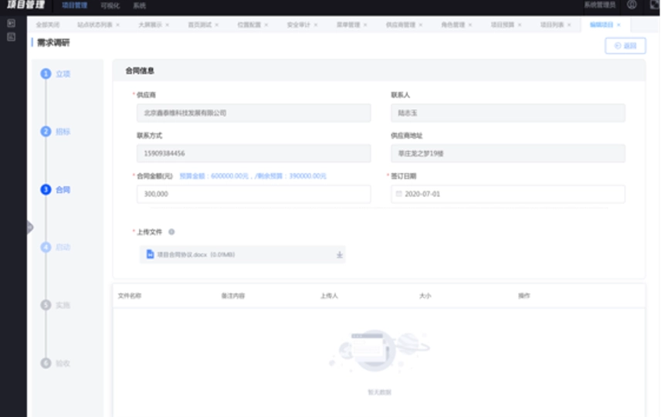
Task: Click 全部关闭 to close all tabs
Action: coord(48,25)
